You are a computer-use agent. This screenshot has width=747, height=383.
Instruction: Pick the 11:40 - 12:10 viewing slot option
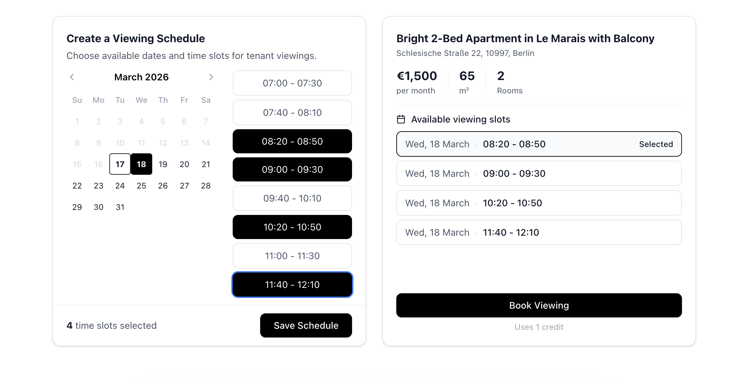click(x=539, y=232)
